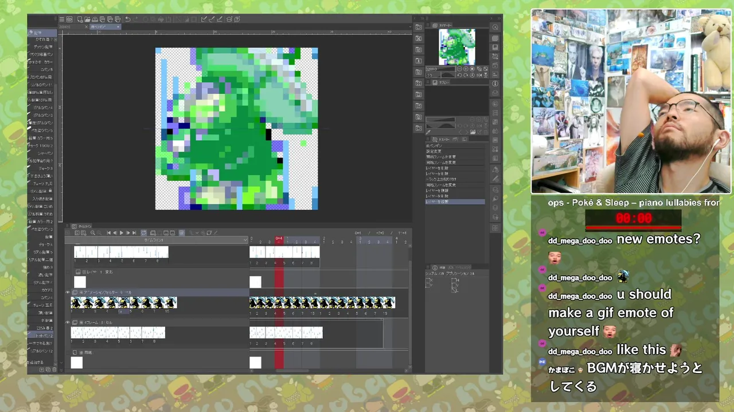Close the 260610 document tab
The width and height of the screenshot is (734, 412).
coord(86,27)
